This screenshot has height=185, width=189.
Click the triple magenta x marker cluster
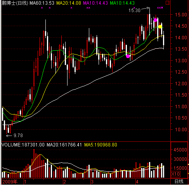click(160, 8)
